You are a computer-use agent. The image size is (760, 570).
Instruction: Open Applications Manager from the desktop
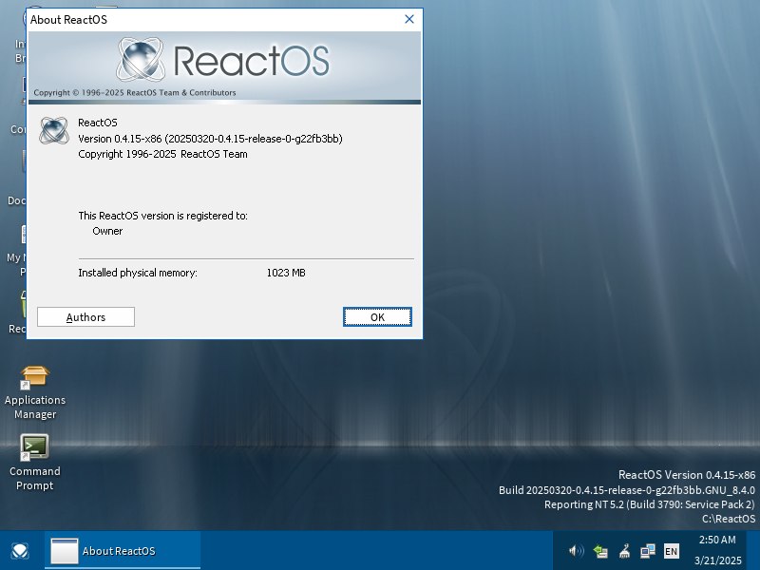pyautogui.click(x=35, y=375)
